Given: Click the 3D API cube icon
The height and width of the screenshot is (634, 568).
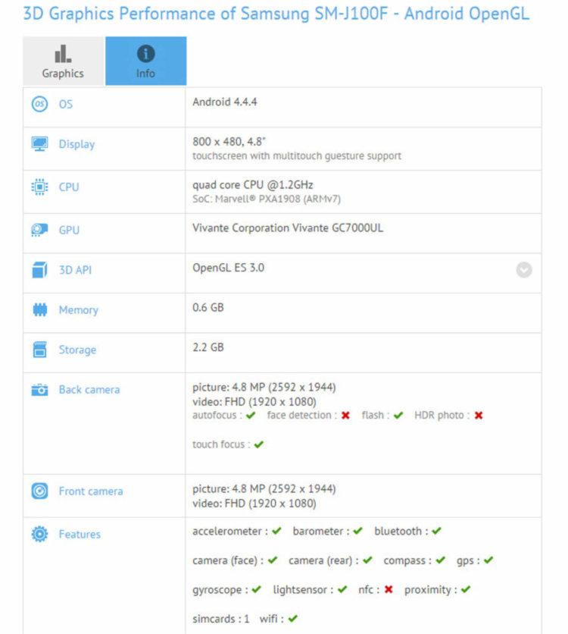Looking at the screenshot, I should (x=39, y=270).
